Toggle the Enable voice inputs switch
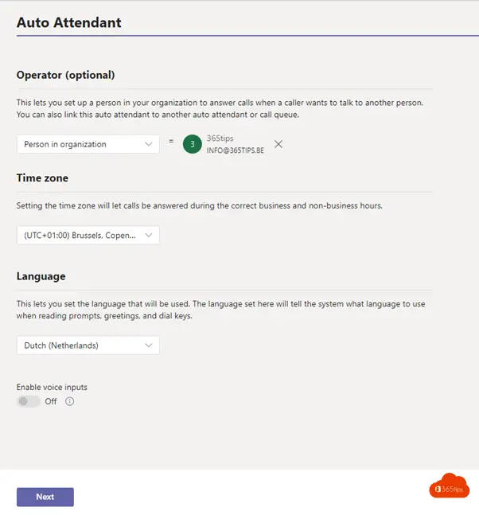This screenshot has width=479, height=515. pos(28,401)
